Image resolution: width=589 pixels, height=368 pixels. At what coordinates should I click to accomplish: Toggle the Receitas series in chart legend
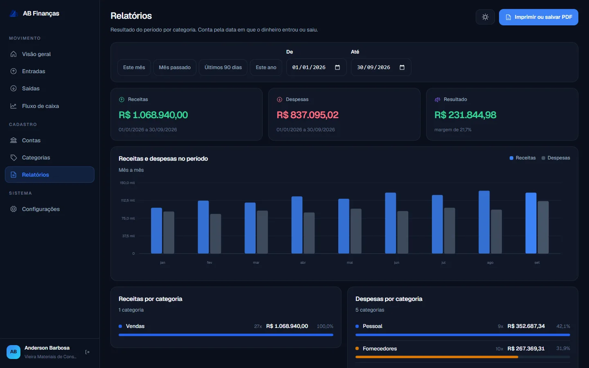pos(522,158)
